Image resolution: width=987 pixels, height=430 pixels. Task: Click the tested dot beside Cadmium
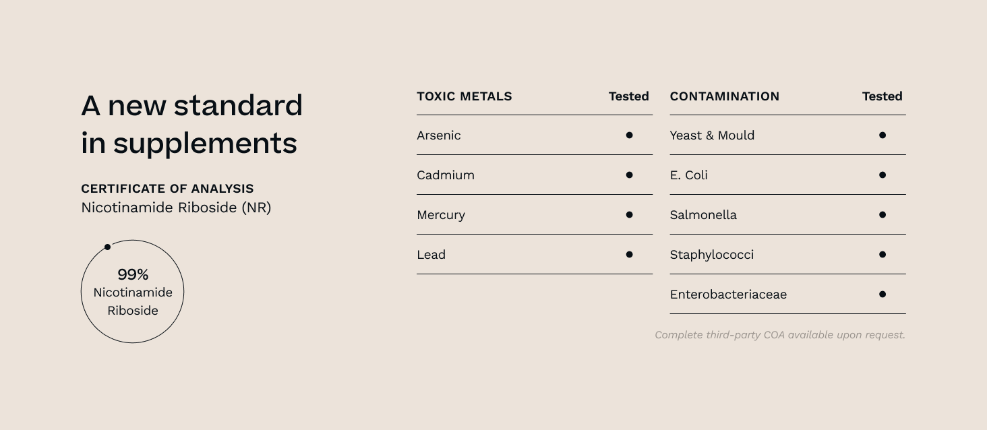coord(629,175)
